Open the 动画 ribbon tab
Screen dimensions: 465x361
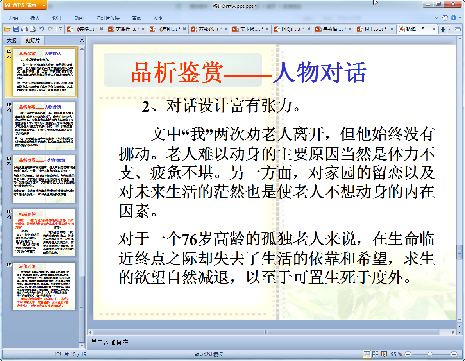coord(79,18)
